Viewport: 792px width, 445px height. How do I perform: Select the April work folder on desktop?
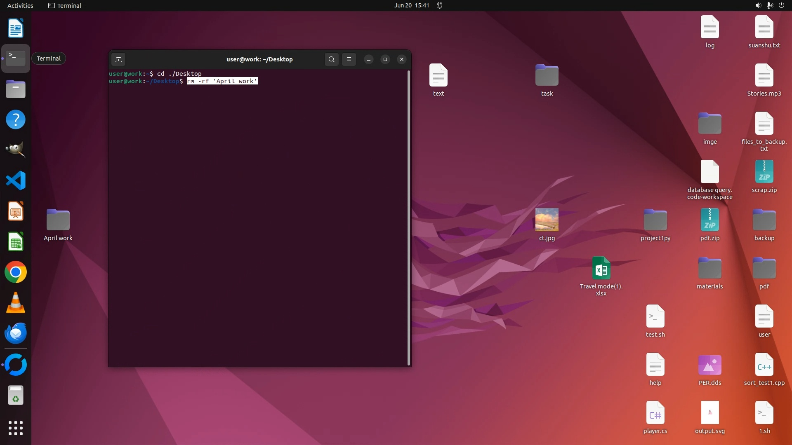pyautogui.click(x=58, y=220)
